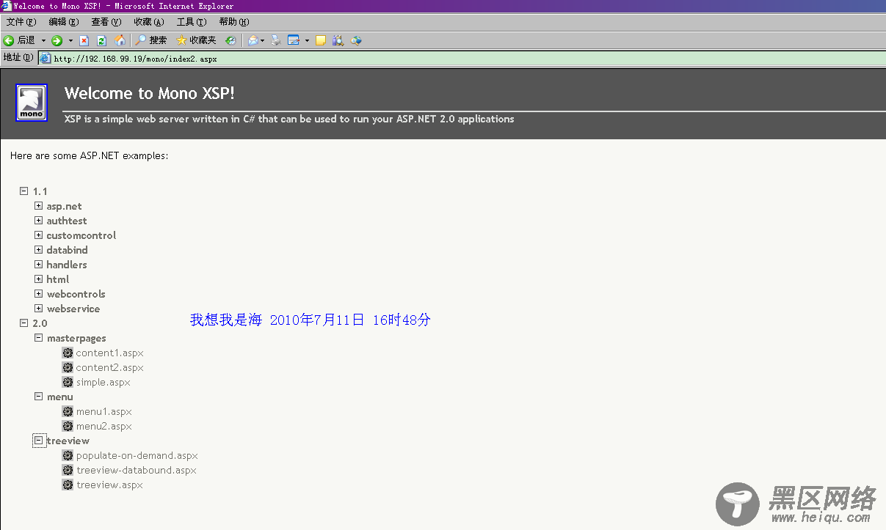Collapse the menu node
This screenshot has width=886, height=530.
38,396
